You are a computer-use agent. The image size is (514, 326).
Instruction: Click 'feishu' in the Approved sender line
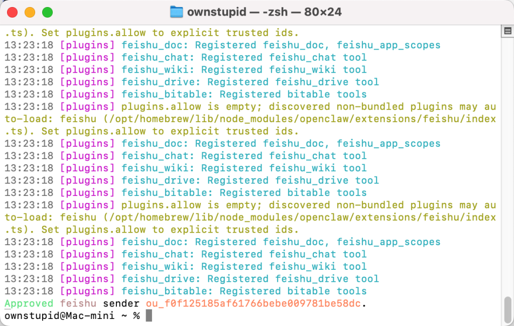pos(78,303)
